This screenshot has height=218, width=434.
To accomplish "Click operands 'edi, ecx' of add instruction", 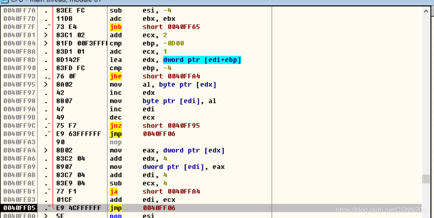I will tap(159, 200).
